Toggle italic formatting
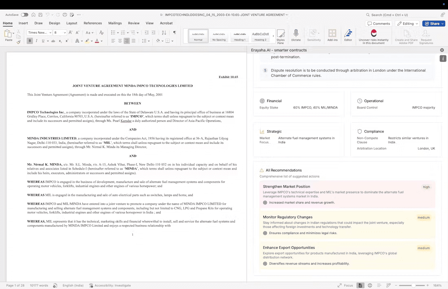 (37, 41)
